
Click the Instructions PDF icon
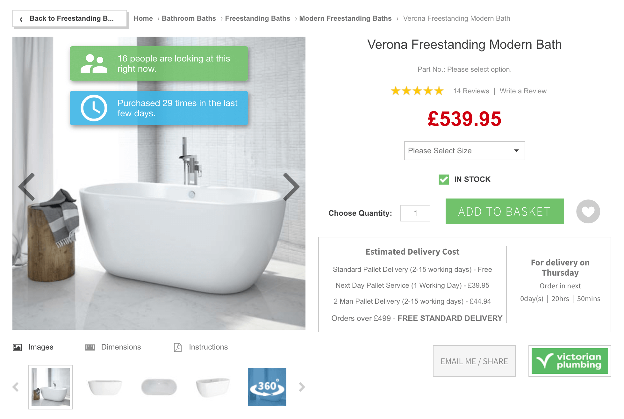[x=178, y=347]
